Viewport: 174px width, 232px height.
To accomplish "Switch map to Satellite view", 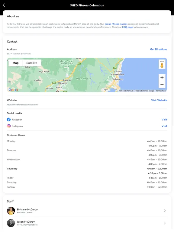I will (x=32, y=63).
